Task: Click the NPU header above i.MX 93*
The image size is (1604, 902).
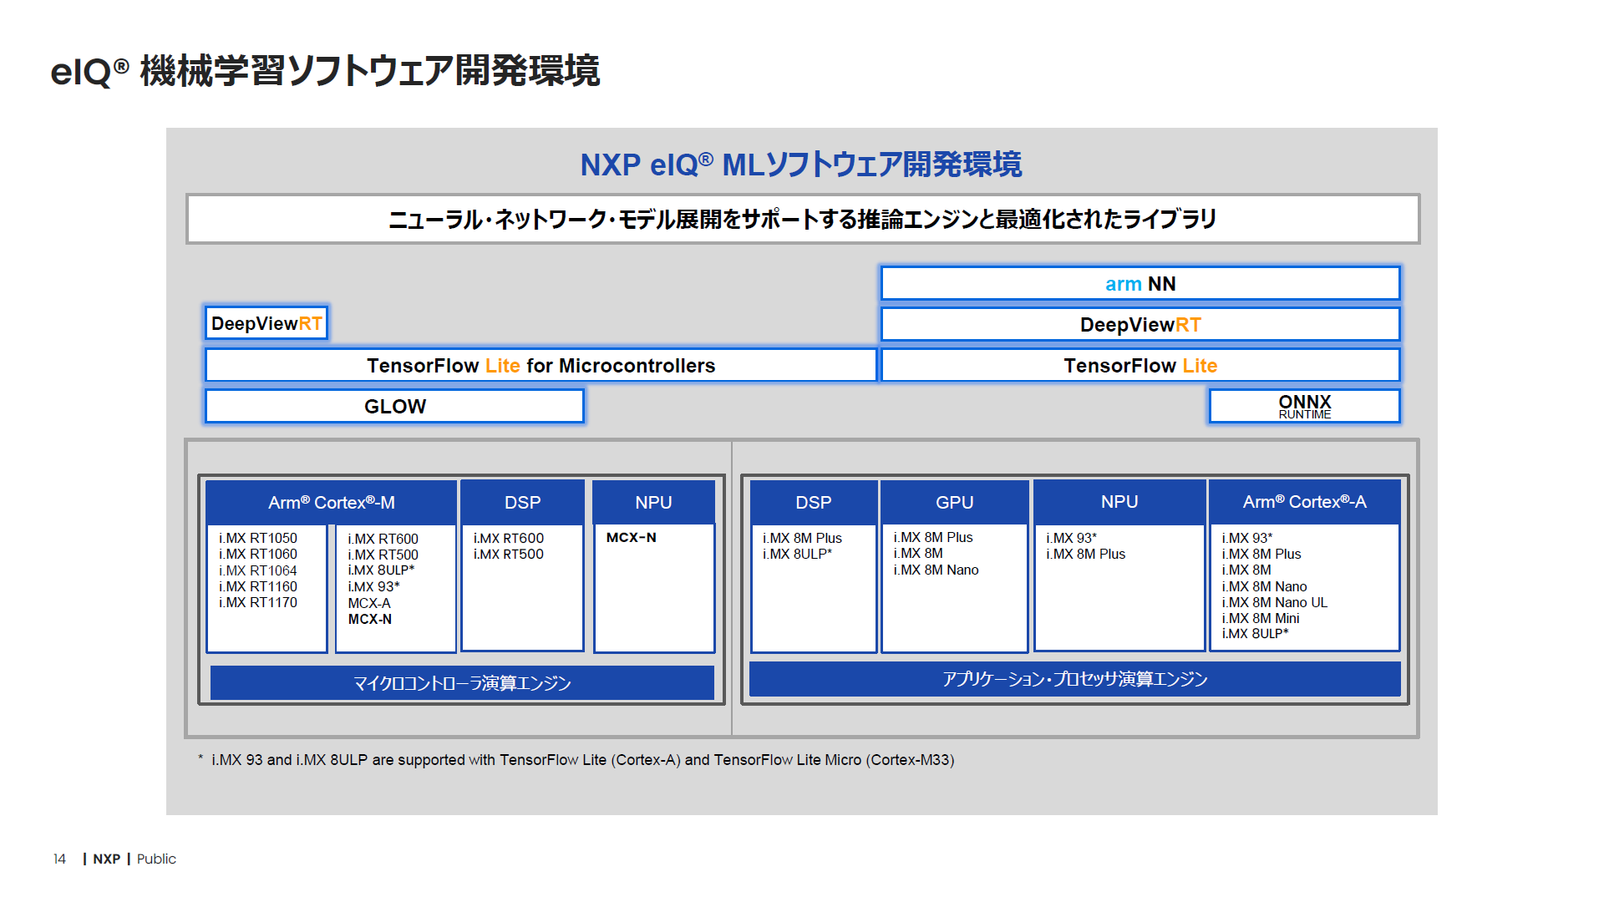Action: 1119,502
